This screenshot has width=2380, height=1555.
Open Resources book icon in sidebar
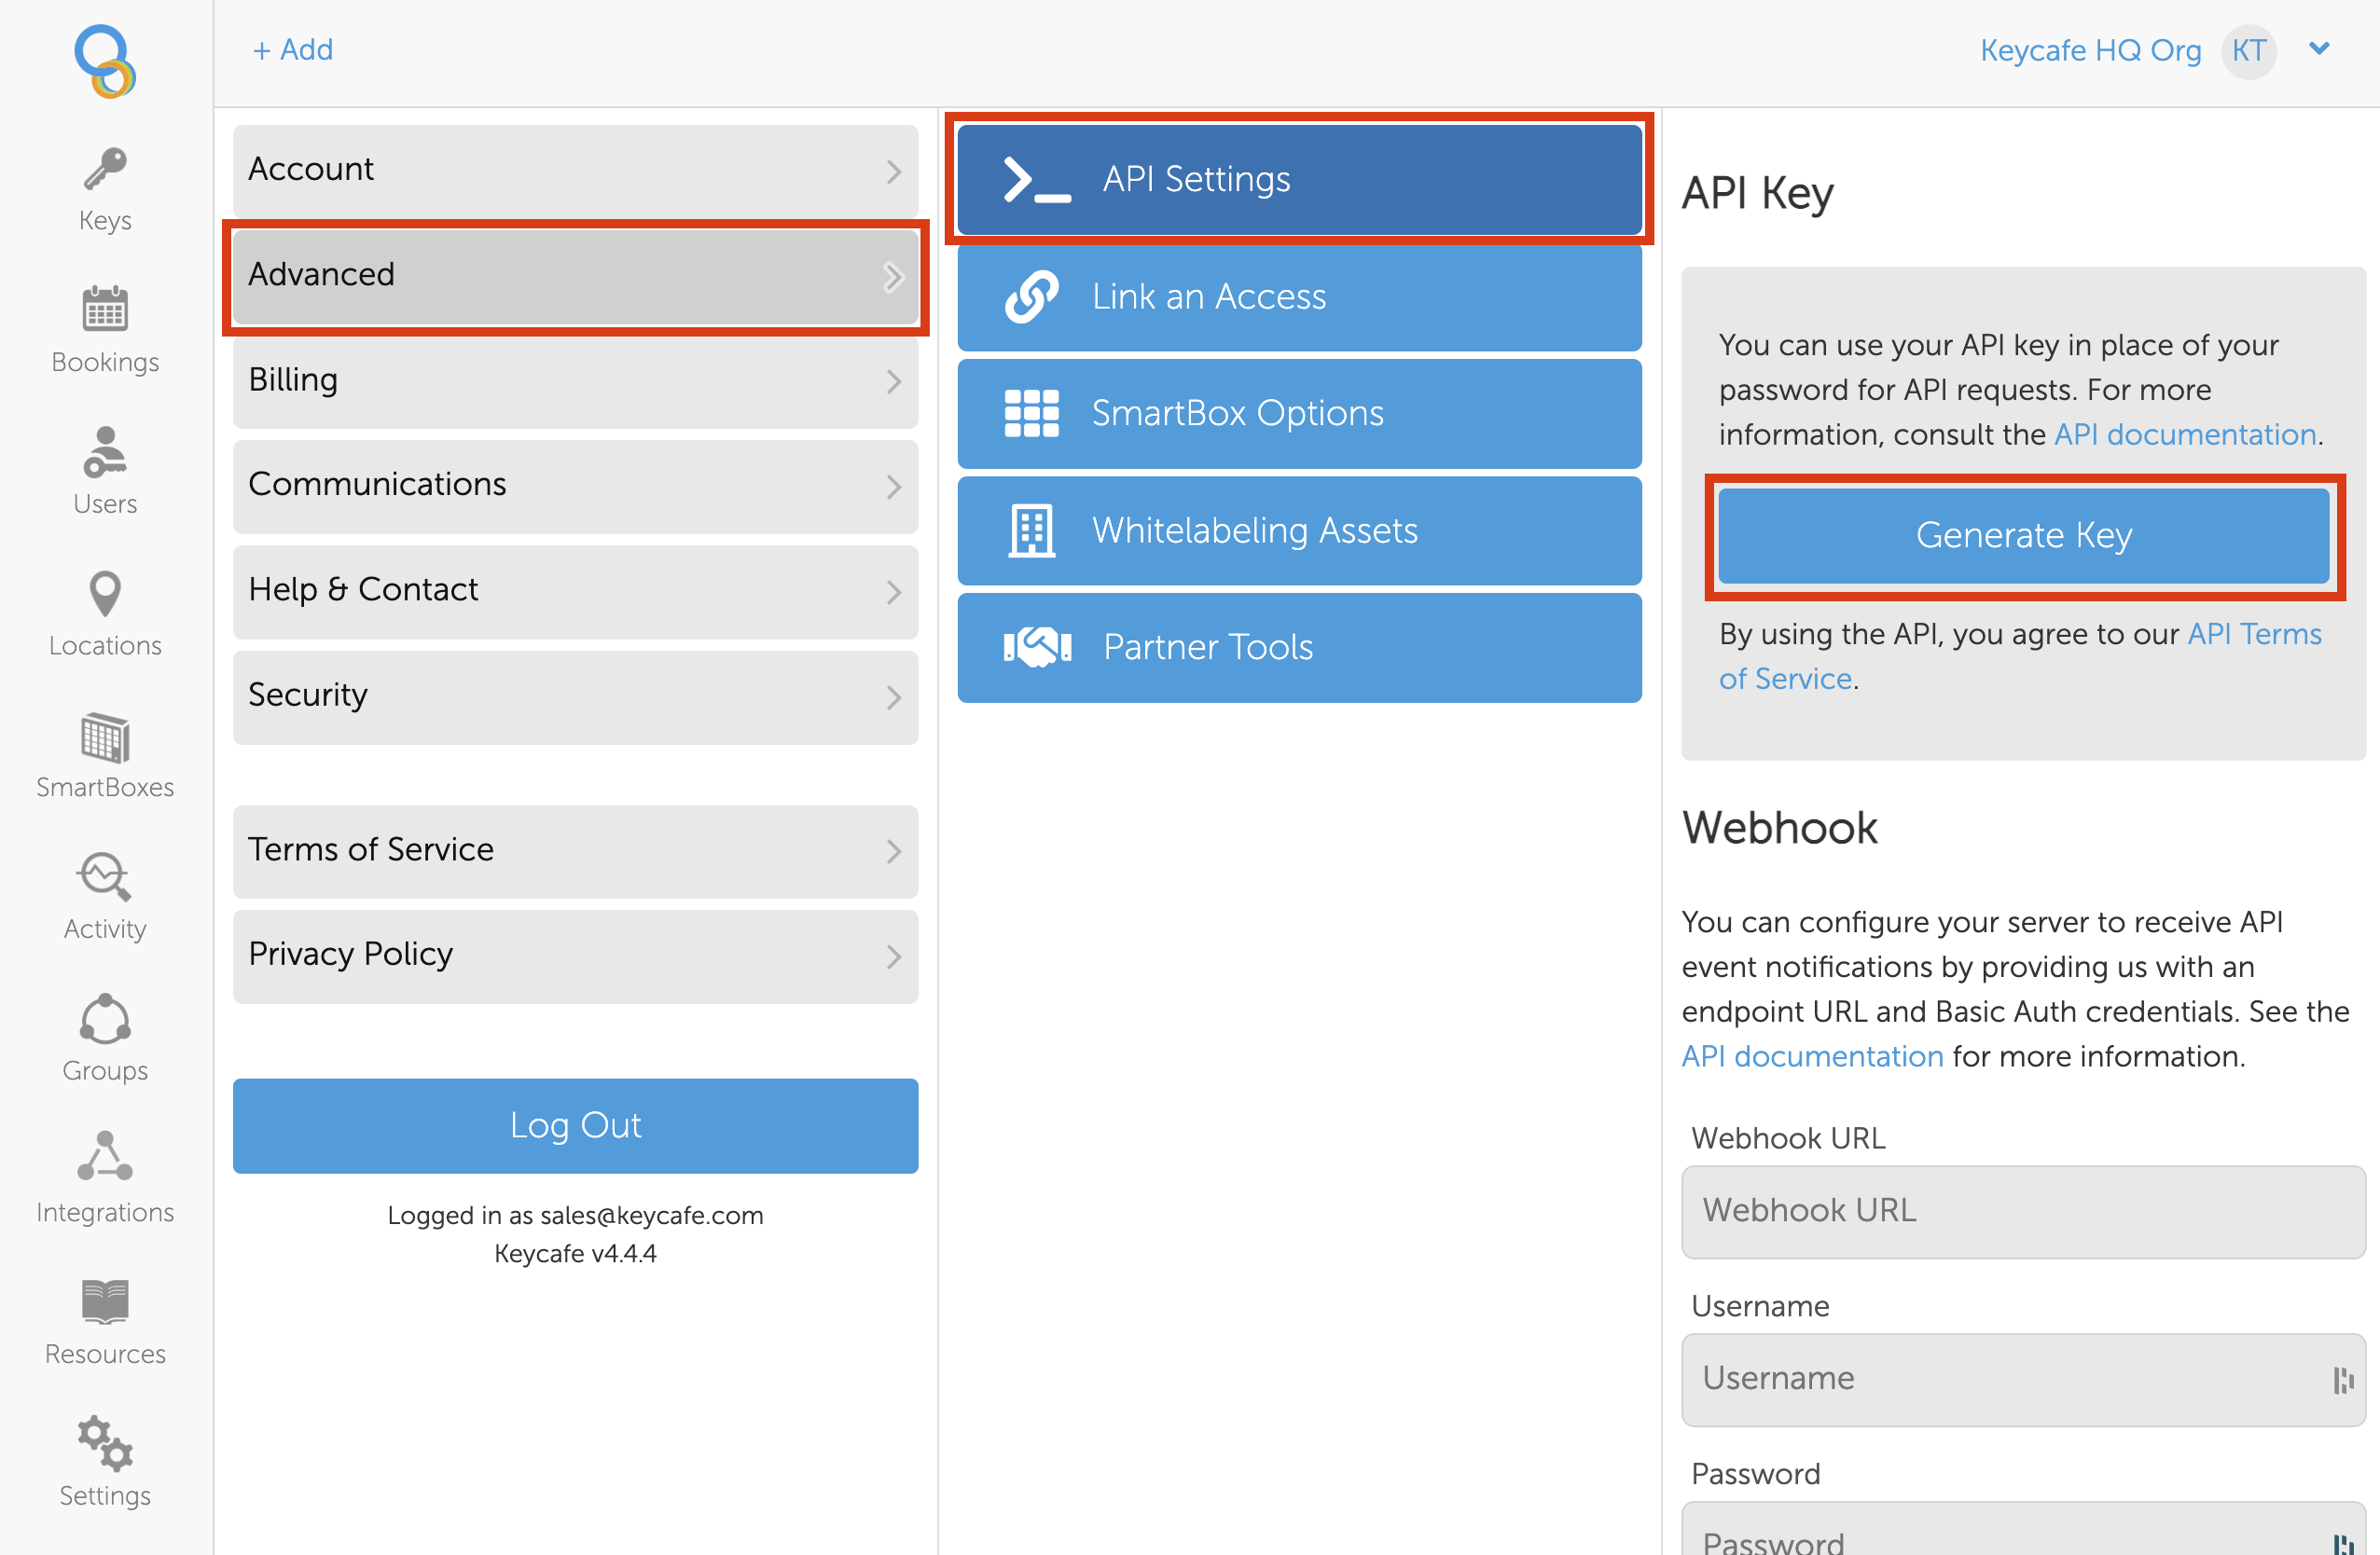click(105, 1302)
